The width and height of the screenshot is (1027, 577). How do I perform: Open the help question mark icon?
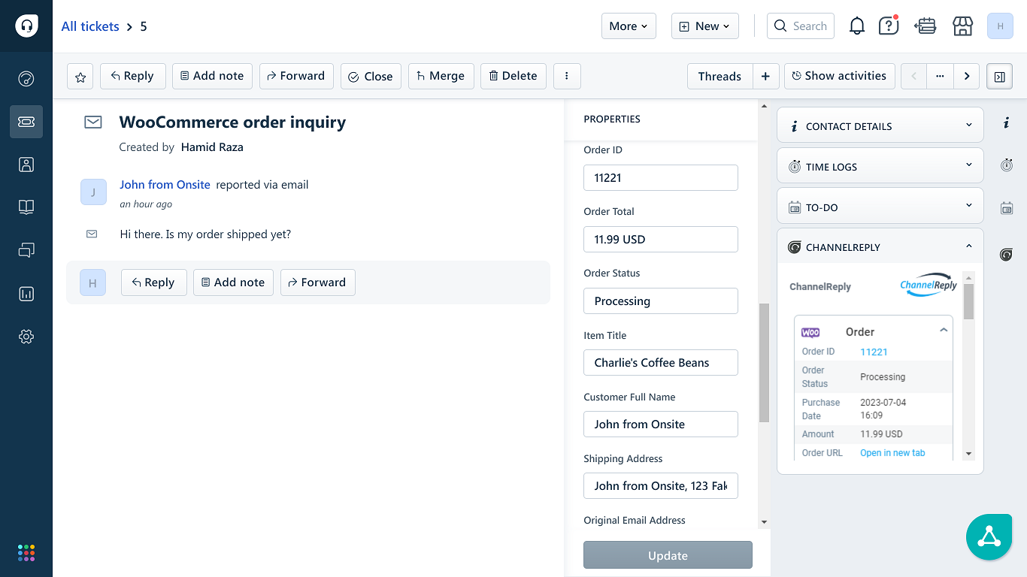click(x=889, y=26)
